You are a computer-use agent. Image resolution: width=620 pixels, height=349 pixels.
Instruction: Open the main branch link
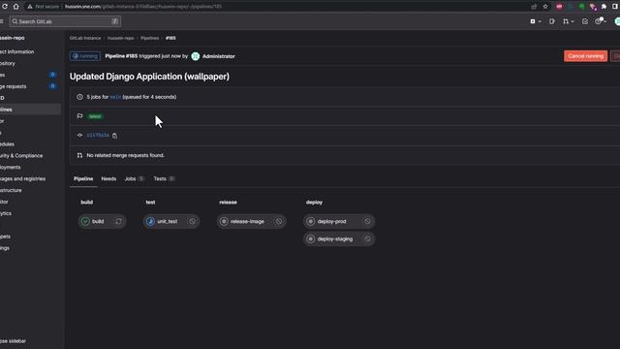(115, 97)
